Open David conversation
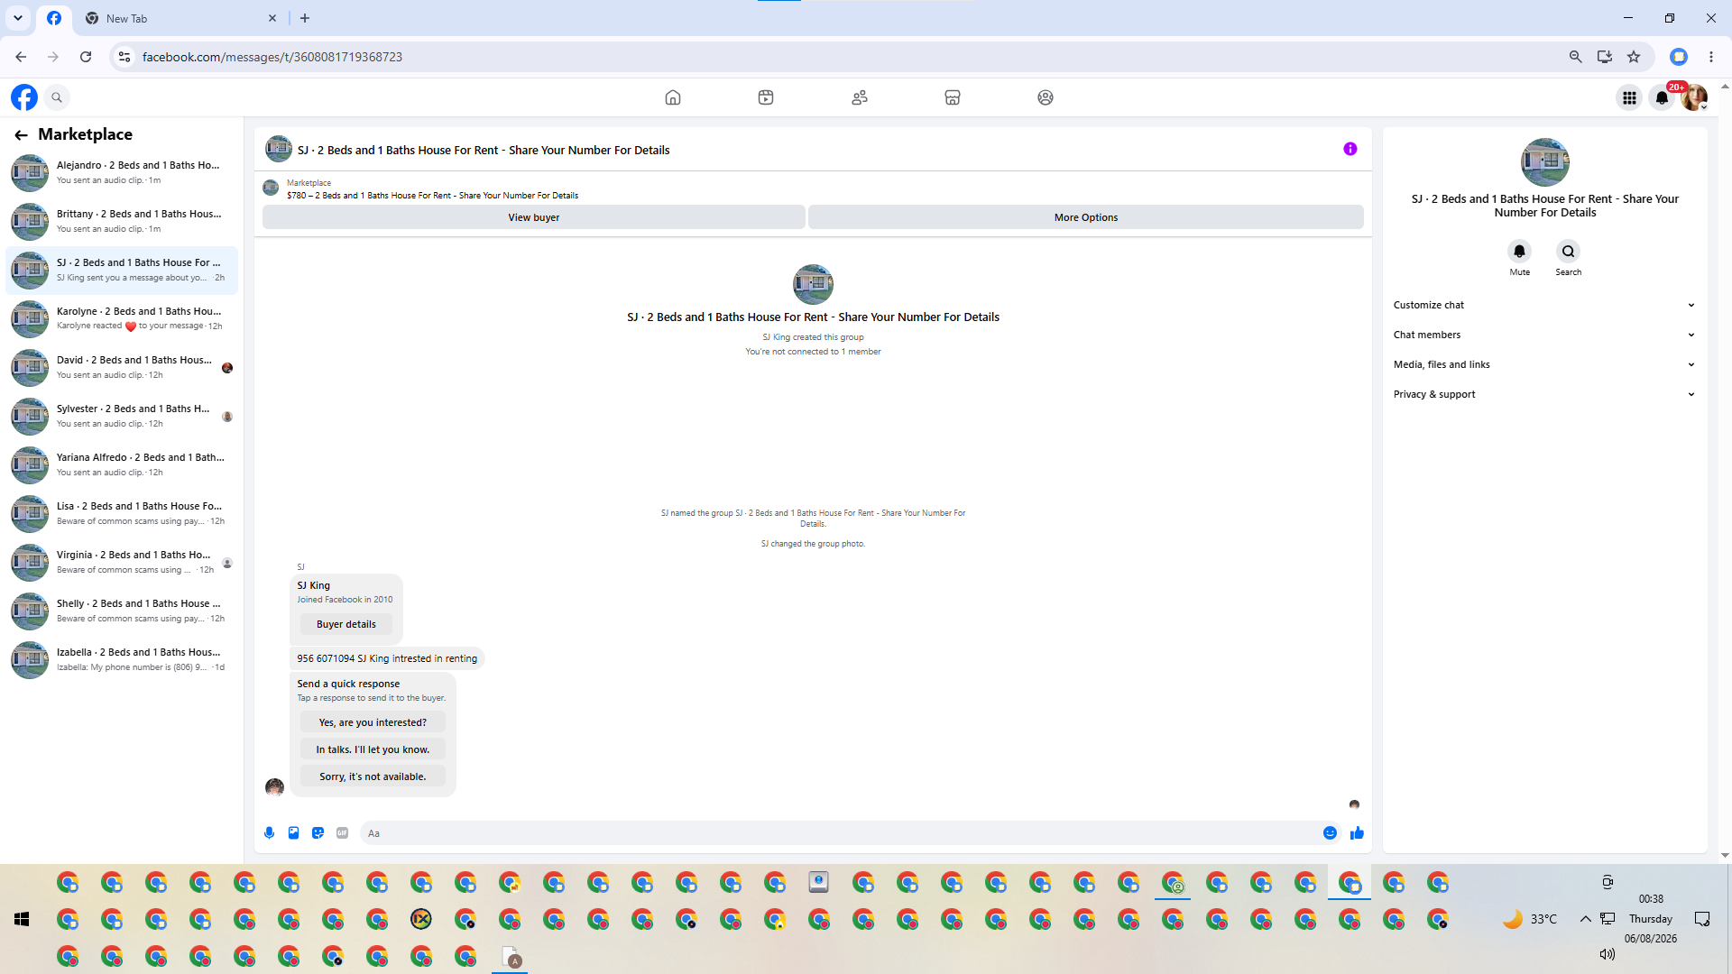 coord(123,367)
